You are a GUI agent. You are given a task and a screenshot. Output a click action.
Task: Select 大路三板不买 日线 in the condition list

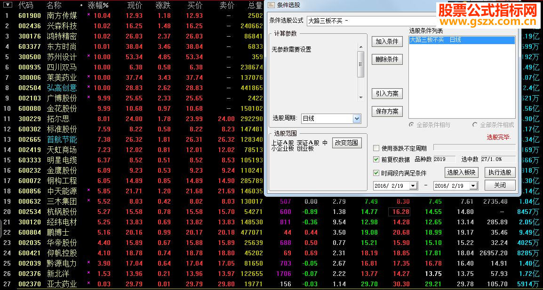[462, 40]
